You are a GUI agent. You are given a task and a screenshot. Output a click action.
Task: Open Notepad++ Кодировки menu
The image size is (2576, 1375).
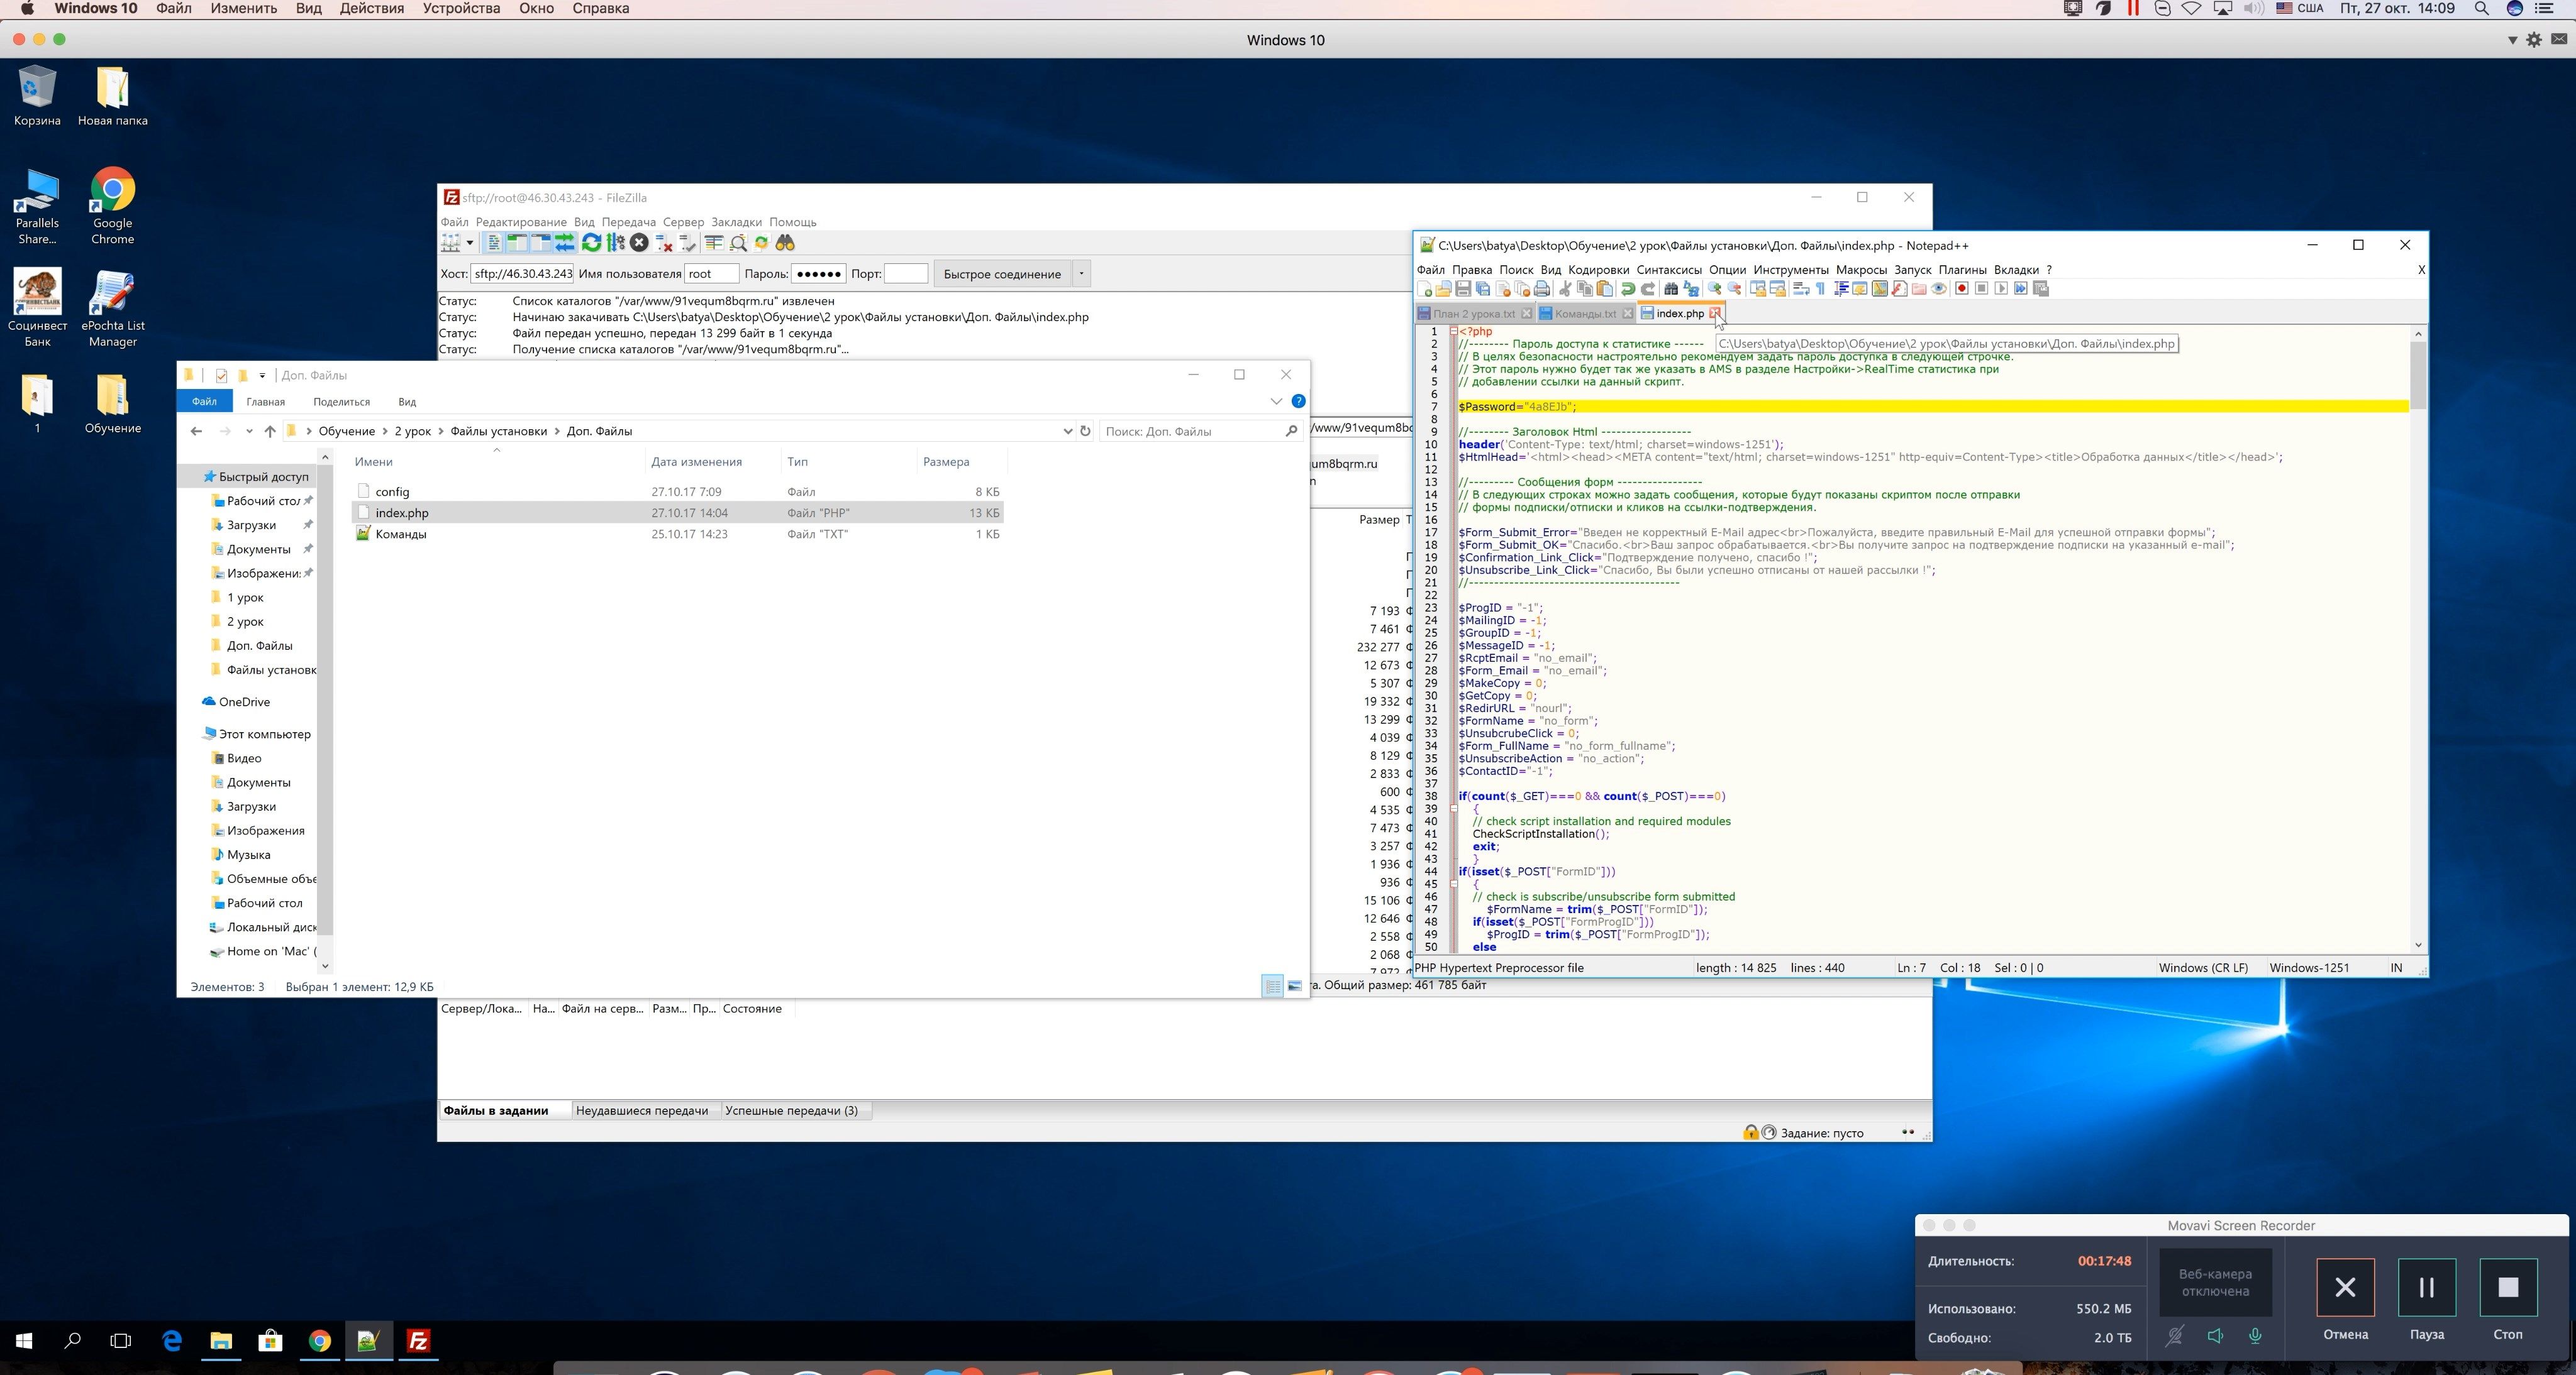[1598, 270]
